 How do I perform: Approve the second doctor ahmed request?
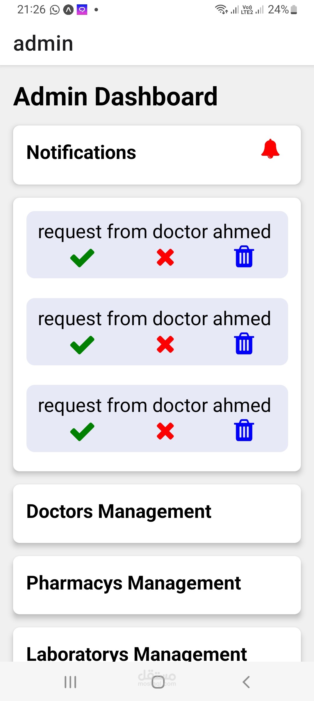[82, 345]
